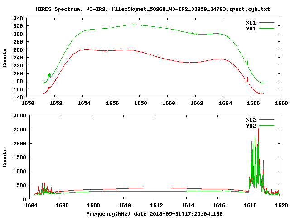
Task: Click the green YR1 legend line sample
Action: pos(266,28)
